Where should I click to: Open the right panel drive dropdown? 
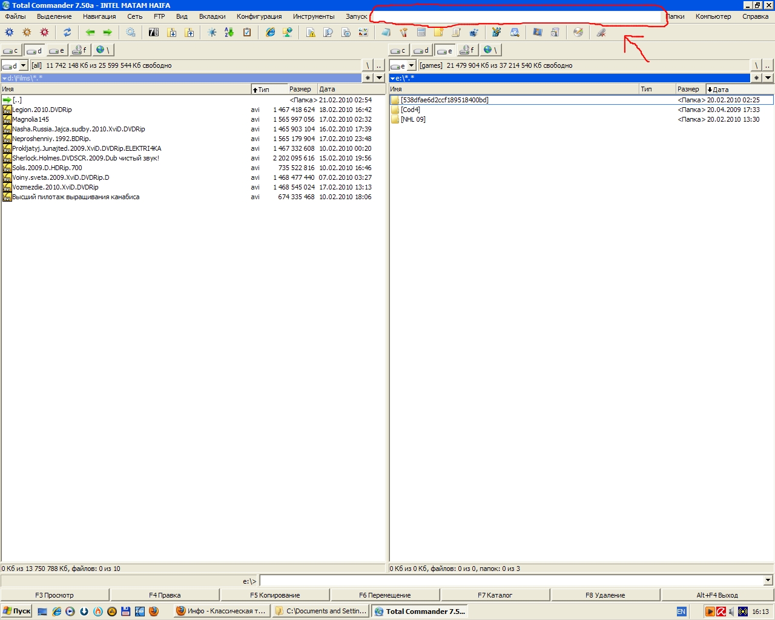(403, 65)
